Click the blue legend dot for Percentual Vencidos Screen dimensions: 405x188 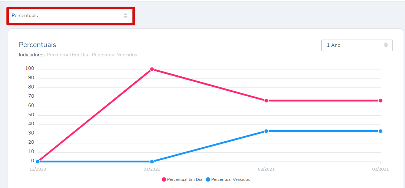(208, 179)
